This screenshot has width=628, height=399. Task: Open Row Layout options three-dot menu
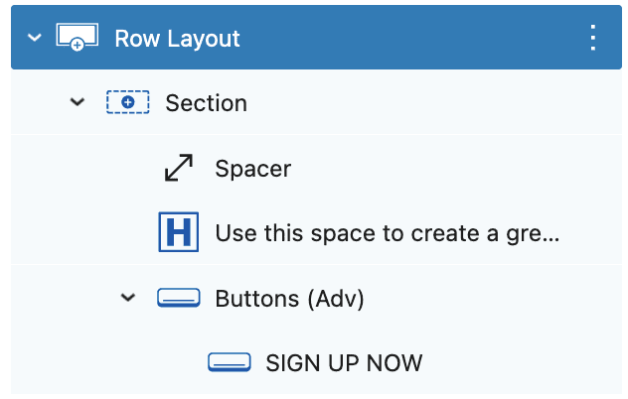[x=593, y=38]
